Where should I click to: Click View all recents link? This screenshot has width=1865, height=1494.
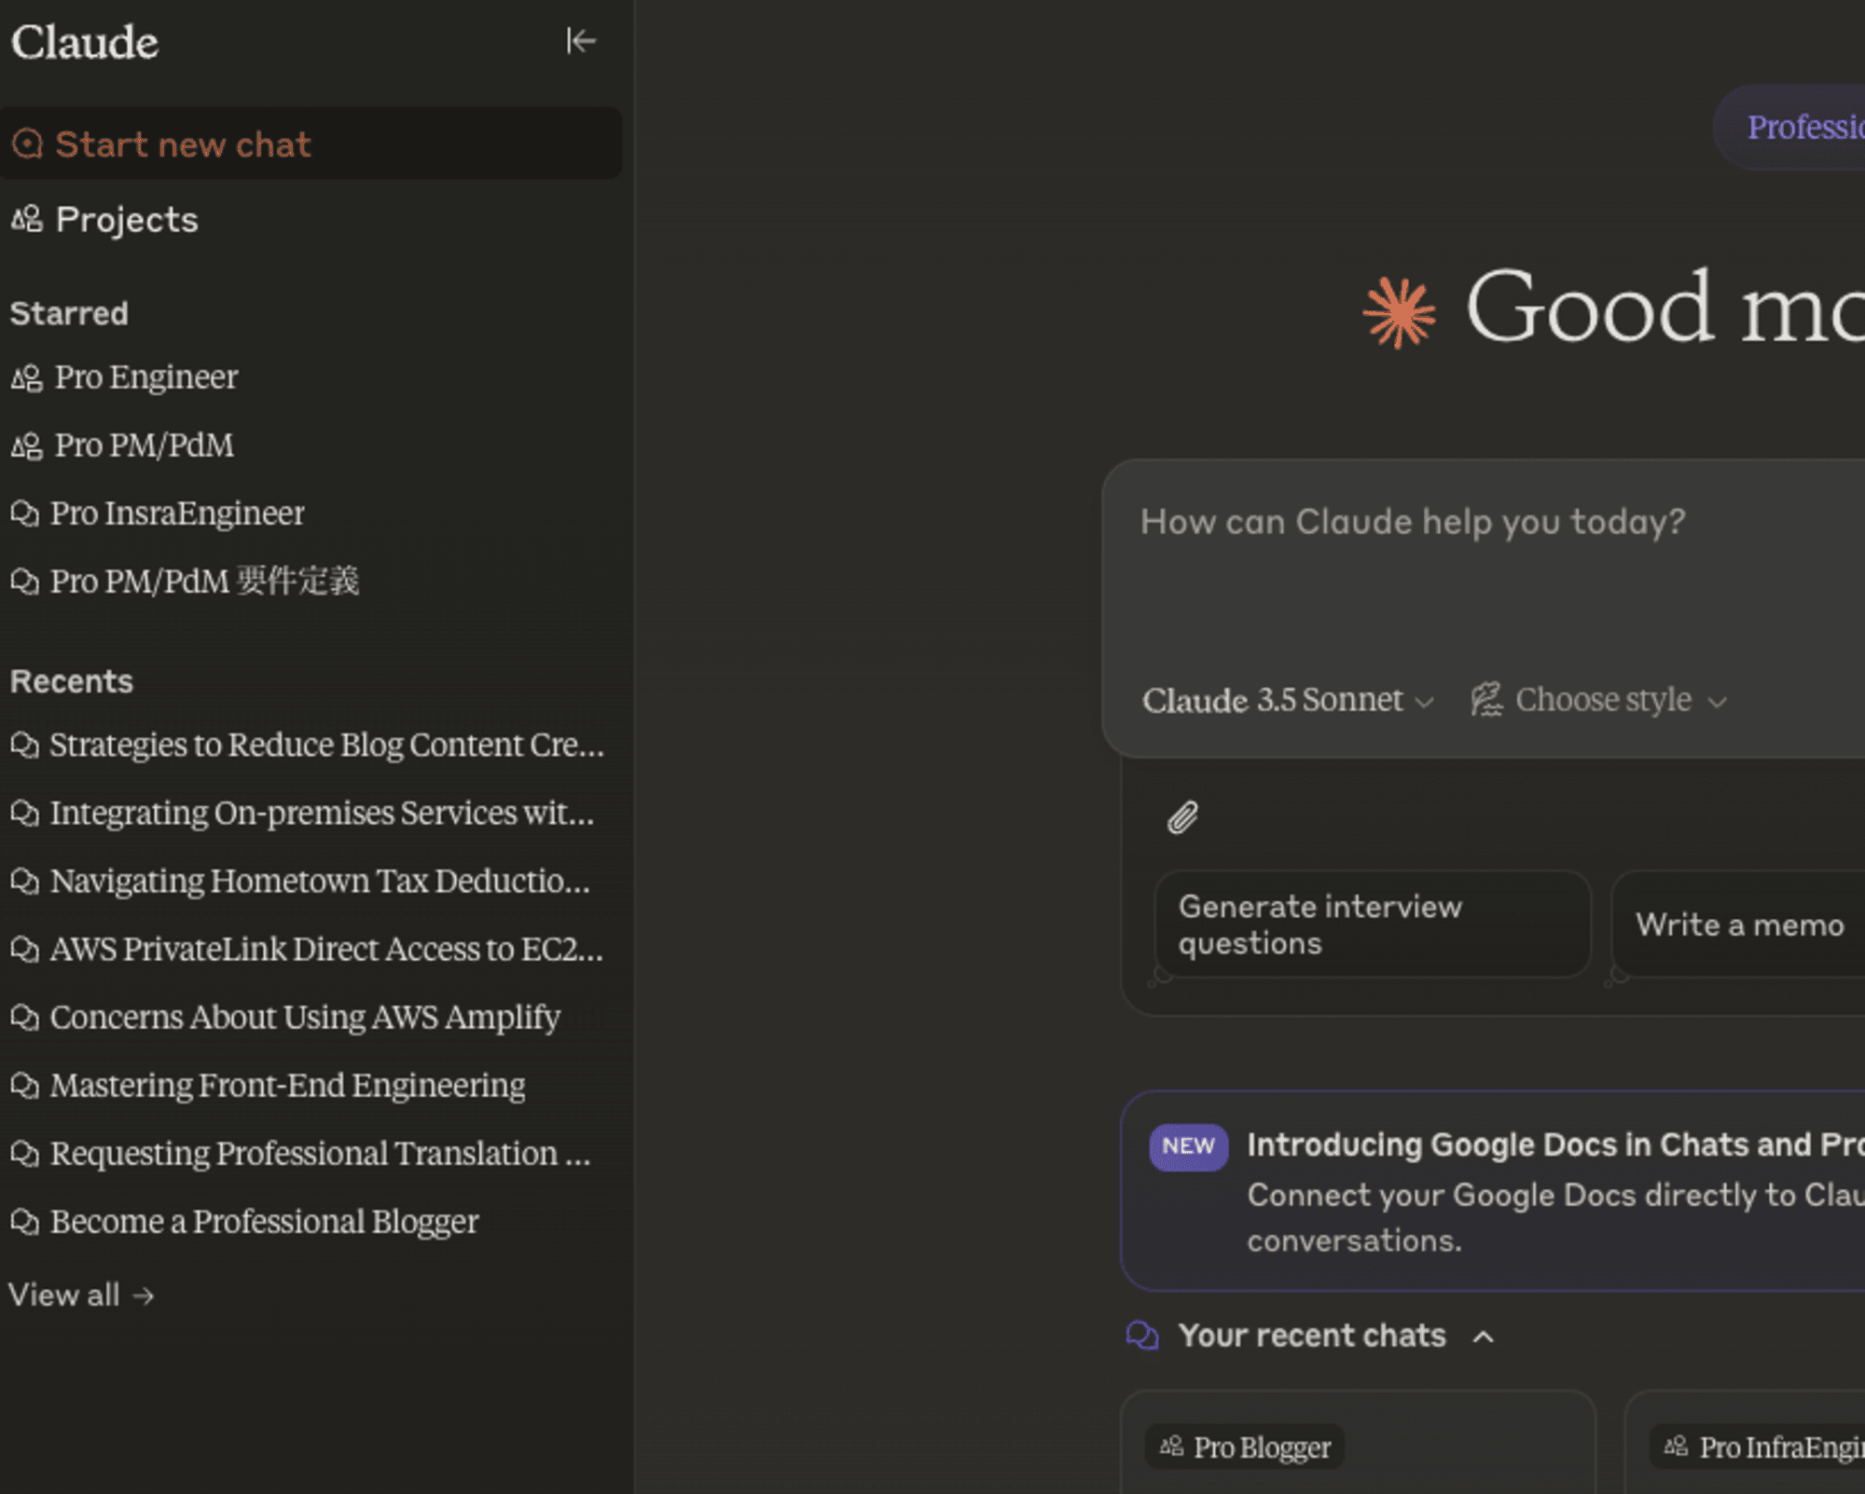tap(81, 1295)
